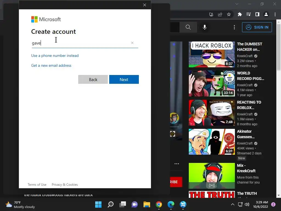281x211 pixels.
Task: Open Chrome three-dot menu
Action: click(275, 14)
